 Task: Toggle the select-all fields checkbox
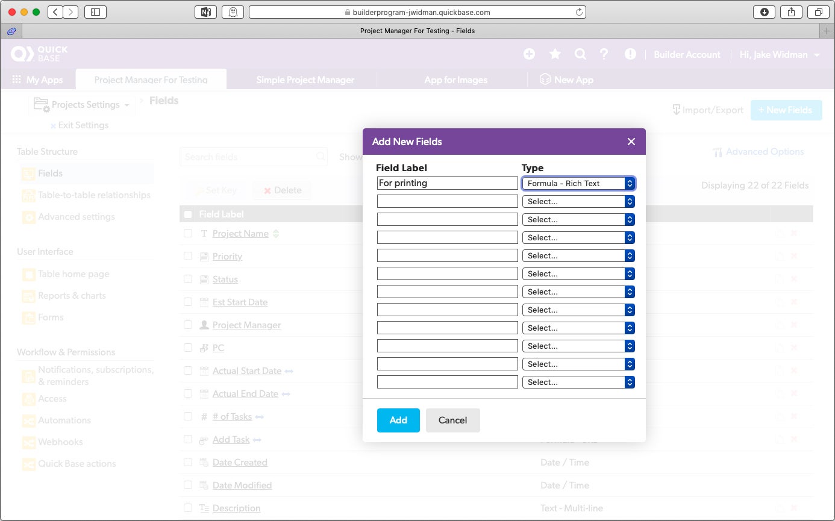(x=188, y=214)
